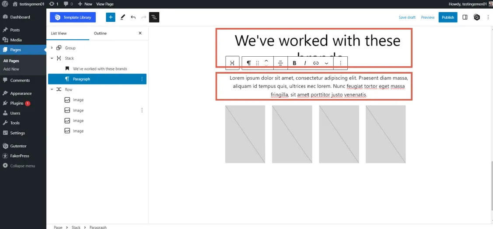Move paragraph block up
Screen dimensions: 493x229
(x=266, y=60)
